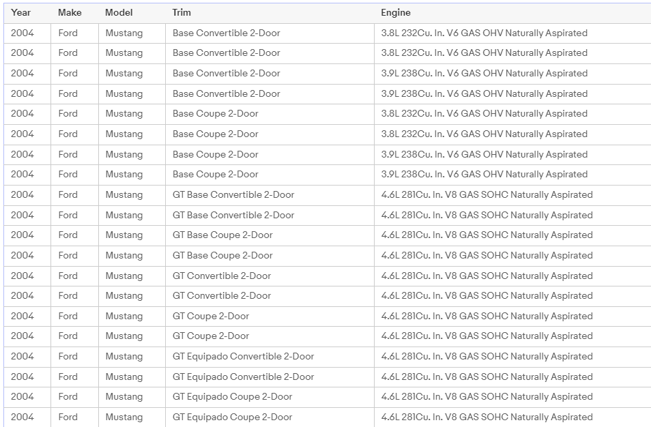Click the first GT Convertible 2-Door trim cell
The height and width of the screenshot is (427, 651).
222,276
